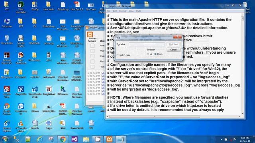Click the 'This is the main Apache HTTP' line

click(x=169, y=19)
